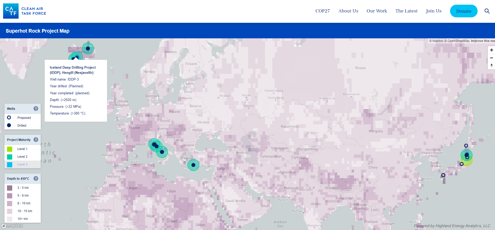The image size is (495, 230).
Task: Zoom out on the map
Action: point(491,58)
